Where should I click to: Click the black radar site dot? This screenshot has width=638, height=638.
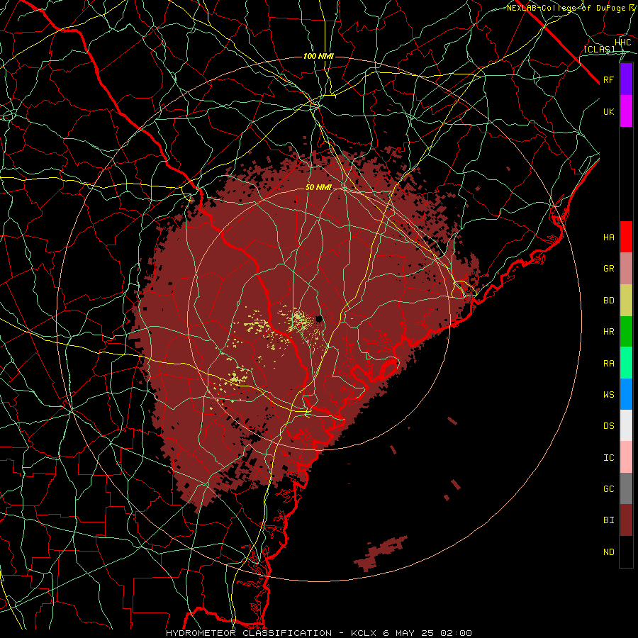320,318
